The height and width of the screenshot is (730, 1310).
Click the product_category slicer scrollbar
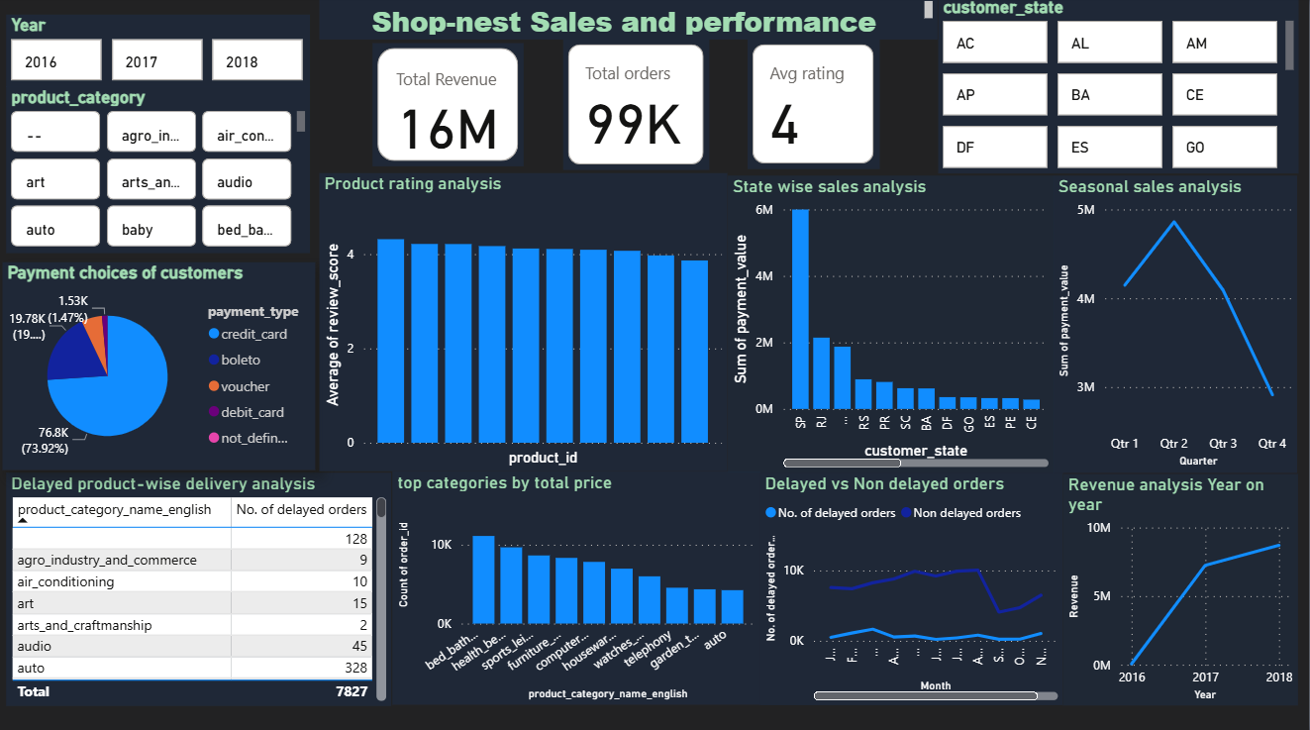(301, 121)
